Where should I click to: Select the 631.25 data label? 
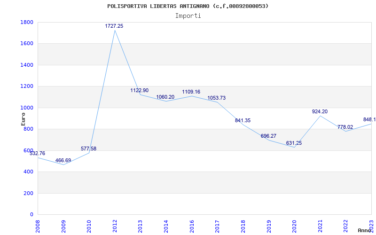(294, 143)
